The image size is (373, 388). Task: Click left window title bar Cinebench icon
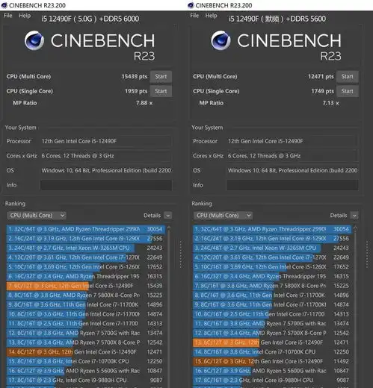tap(4, 5)
